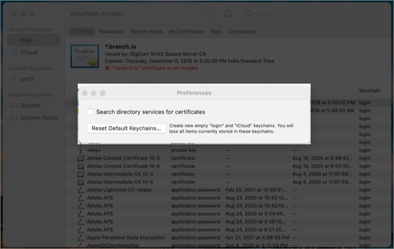Select Adobe Intermediate CA 10-3 row
Viewport: 394px width, 249px height.
[x=229, y=174]
